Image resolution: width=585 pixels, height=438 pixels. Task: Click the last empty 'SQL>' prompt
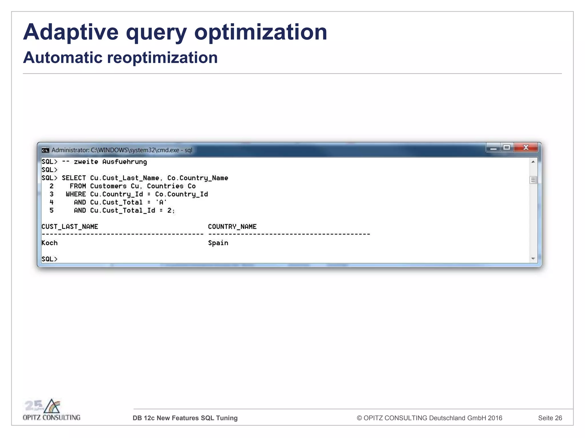point(49,259)
